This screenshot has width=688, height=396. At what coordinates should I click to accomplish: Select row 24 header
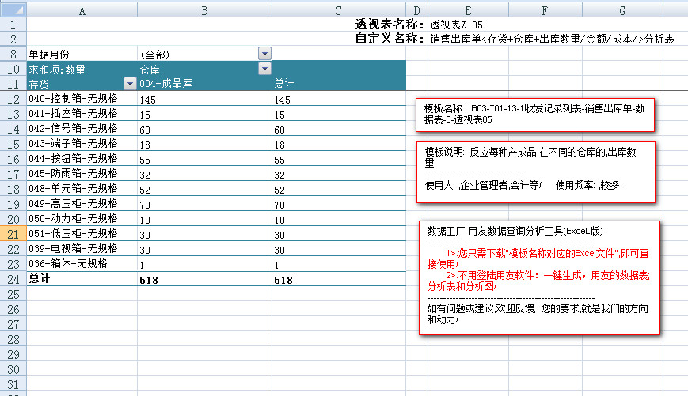click(13, 279)
